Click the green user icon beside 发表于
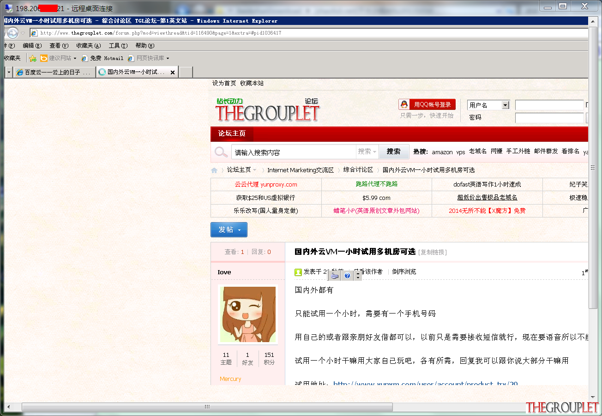The height and width of the screenshot is (416, 602). (298, 272)
